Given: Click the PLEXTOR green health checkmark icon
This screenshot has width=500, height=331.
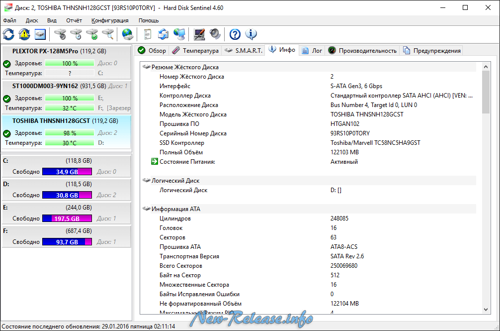Looking at the screenshot, I should coord(6,64).
